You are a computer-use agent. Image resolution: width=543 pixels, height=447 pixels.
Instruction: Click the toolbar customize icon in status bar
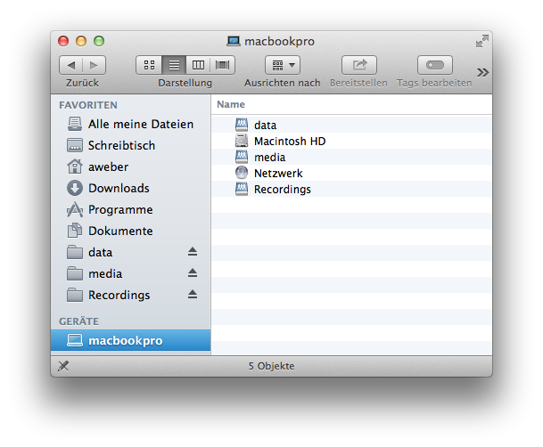tap(63, 366)
